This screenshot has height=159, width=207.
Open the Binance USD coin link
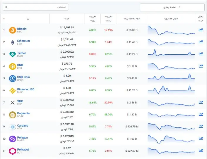pyautogui.click(x=26, y=89)
